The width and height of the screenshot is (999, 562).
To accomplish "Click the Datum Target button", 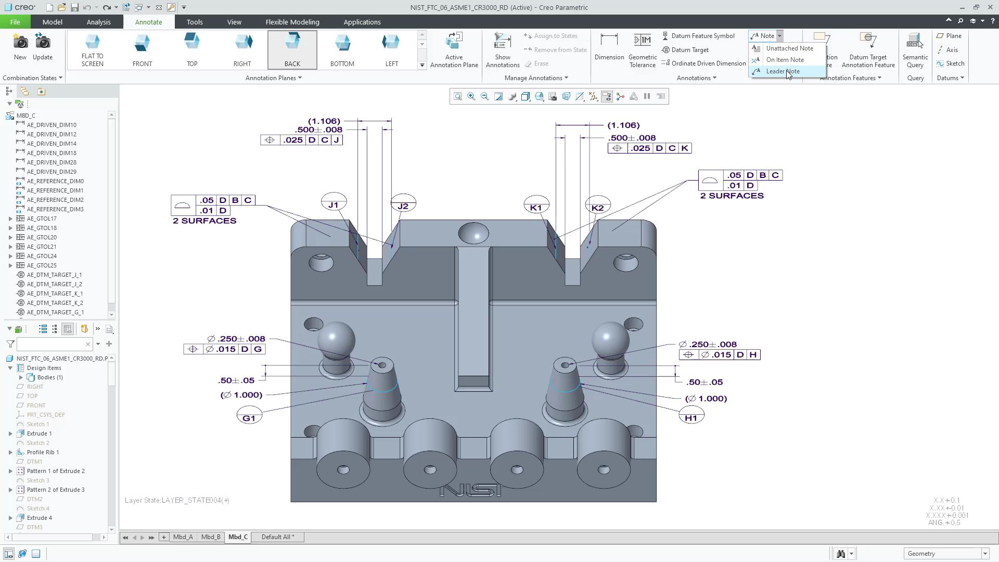I will [x=685, y=50].
